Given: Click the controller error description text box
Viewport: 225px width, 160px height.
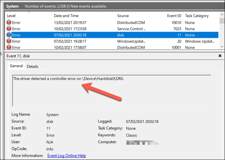Looking at the screenshot, I should pyautogui.click(x=112, y=90).
